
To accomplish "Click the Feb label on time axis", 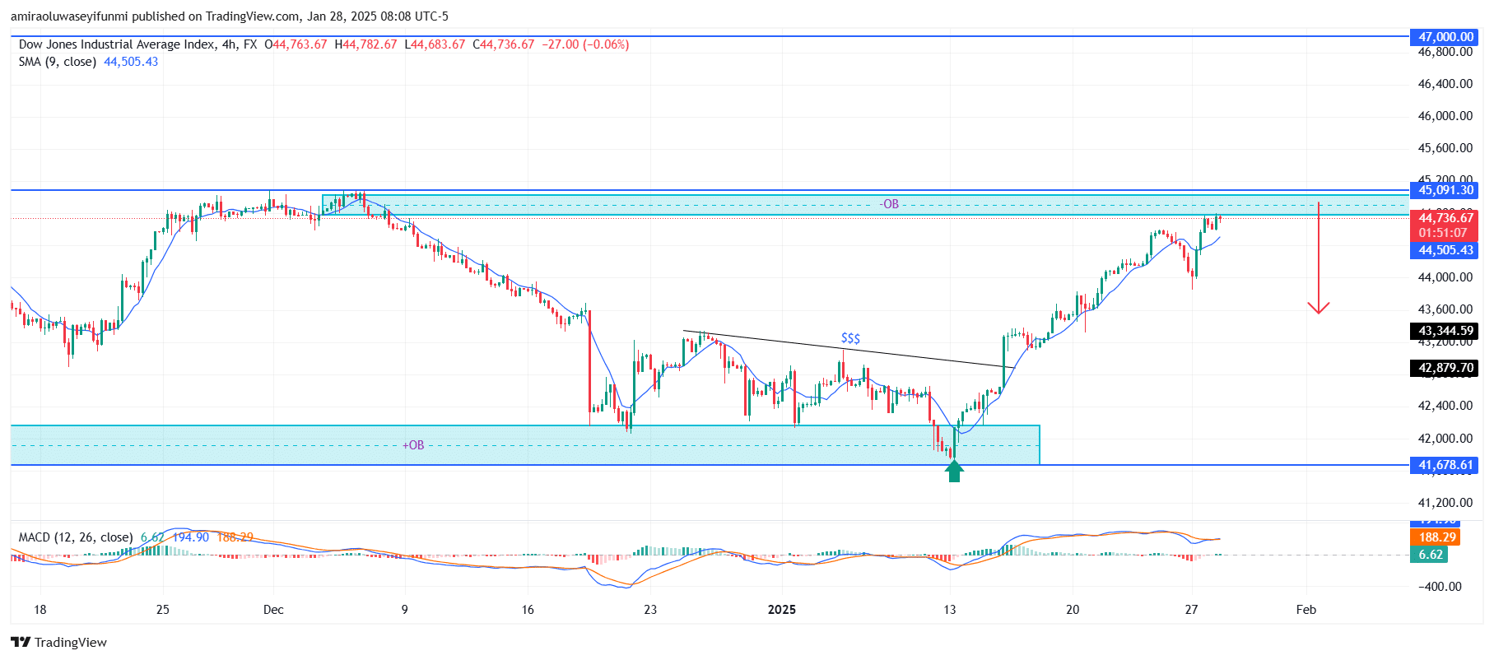I will coord(1306,610).
